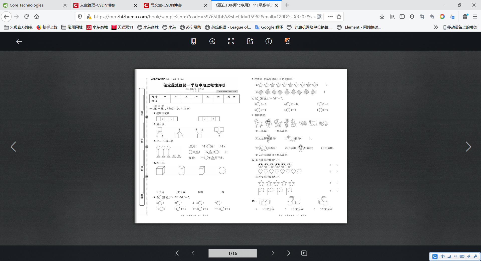Viewport: 481px width, 261px height.
Task: Open the browser page actions menu with three dots
Action: click(330, 17)
